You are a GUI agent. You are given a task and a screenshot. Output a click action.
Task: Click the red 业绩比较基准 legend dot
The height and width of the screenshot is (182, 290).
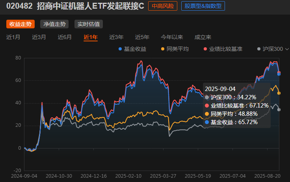[x=205, y=49]
